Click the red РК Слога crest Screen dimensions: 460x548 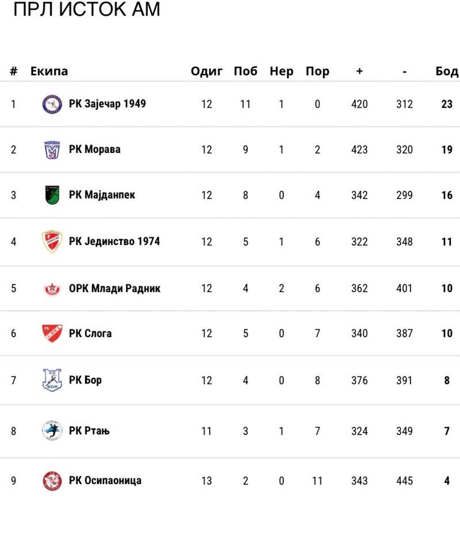52,334
